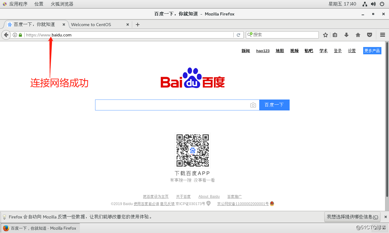Click 京公网安备 registration link
This screenshot has height=233, width=389.
(243, 204)
